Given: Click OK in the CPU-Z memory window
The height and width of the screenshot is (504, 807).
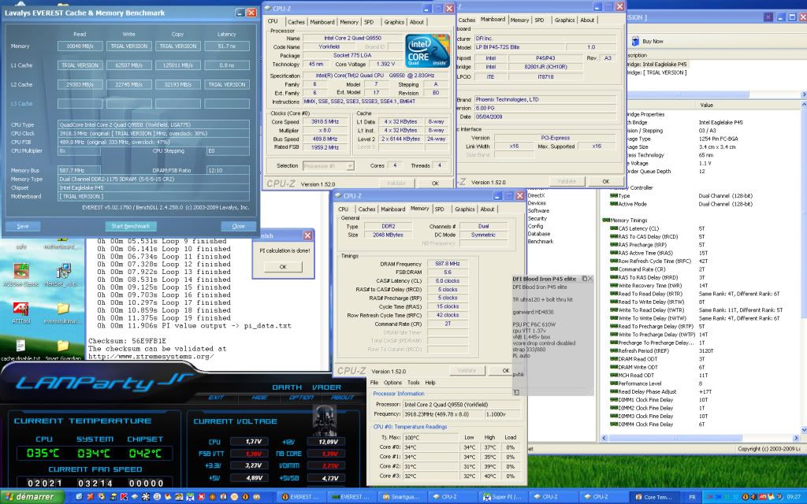Looking at the screenshot, I should 506,370.
